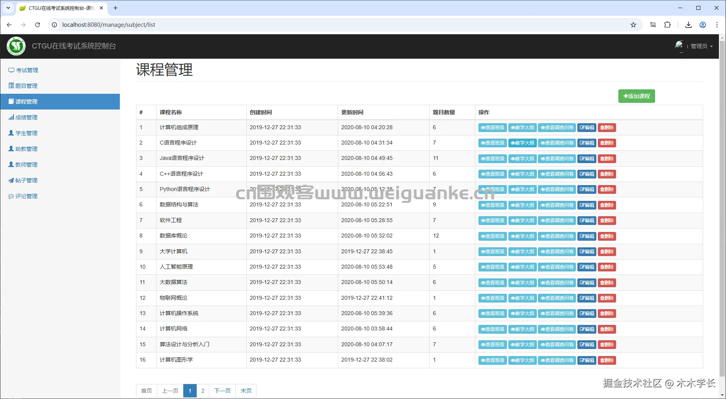Open the browser downloads icon
Image resolution: width=726 pixels, height=399 pixels.
[689, 25]
